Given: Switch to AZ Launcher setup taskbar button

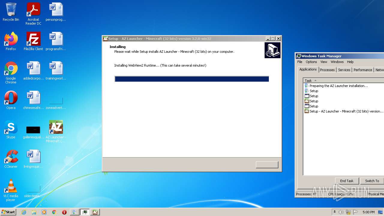Looking at the screenshot, I should click(95, 212).
